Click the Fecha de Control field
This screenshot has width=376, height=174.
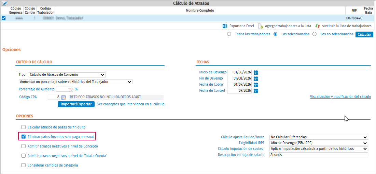coord(239,91)
